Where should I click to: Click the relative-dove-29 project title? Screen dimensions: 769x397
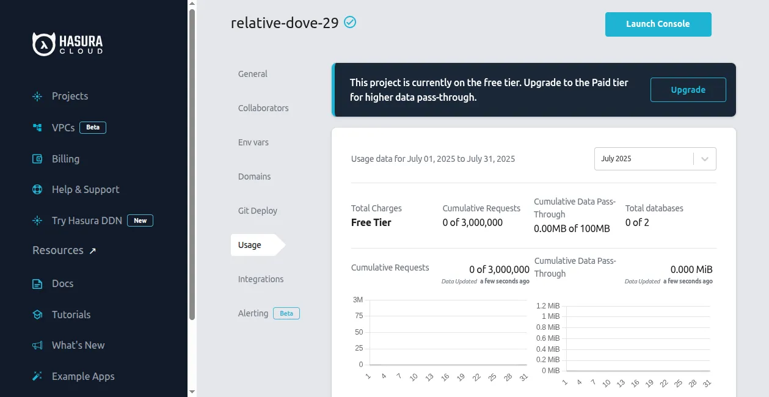tap(285, 24)
